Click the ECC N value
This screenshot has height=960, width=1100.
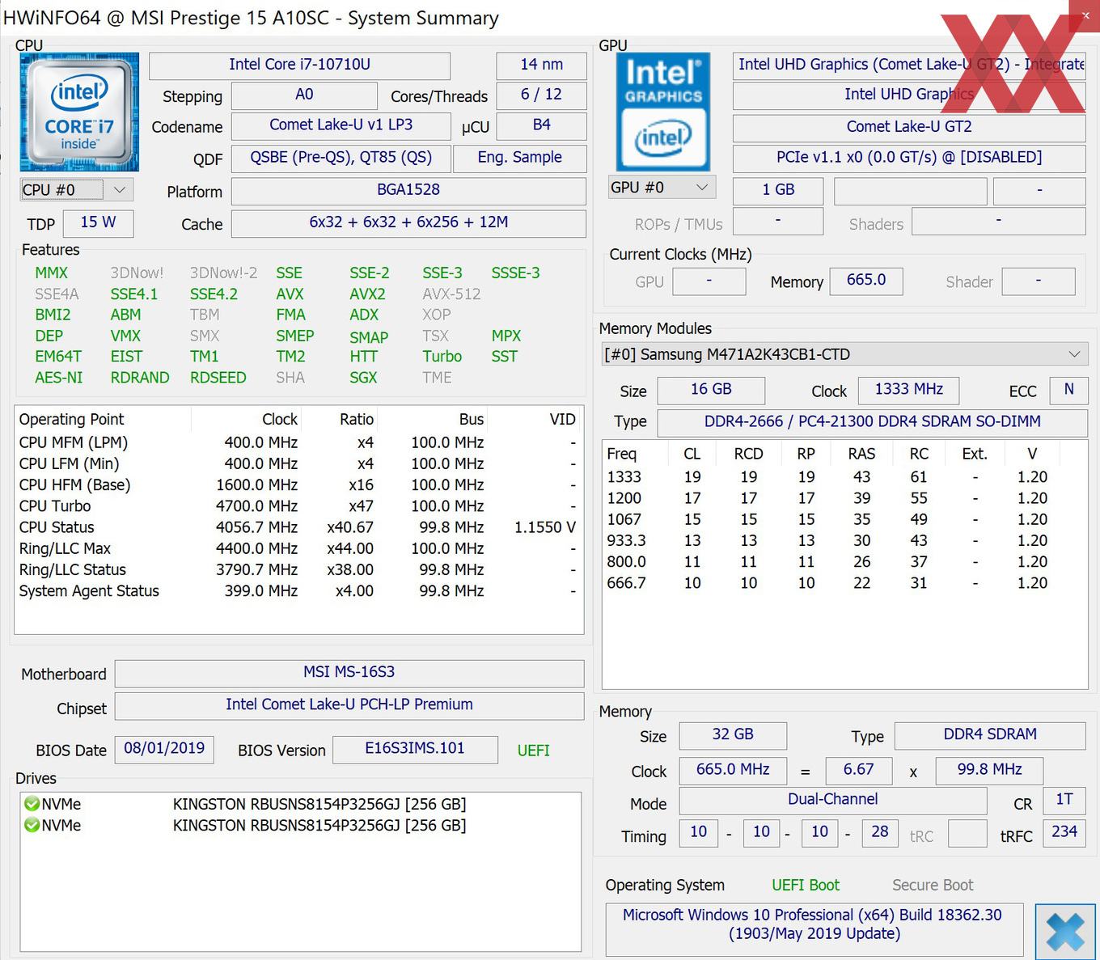click(1068, 390)
